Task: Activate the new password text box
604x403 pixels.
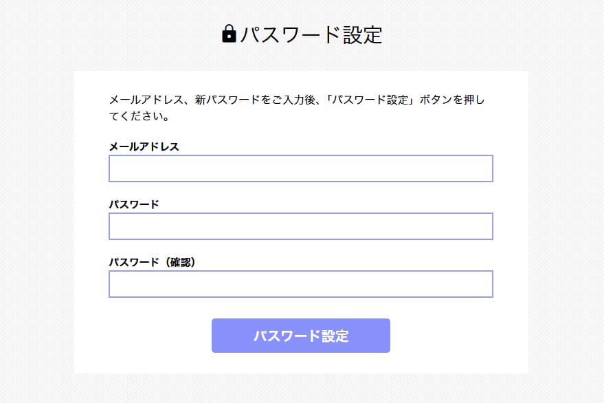Action: (x=301, y=226)
